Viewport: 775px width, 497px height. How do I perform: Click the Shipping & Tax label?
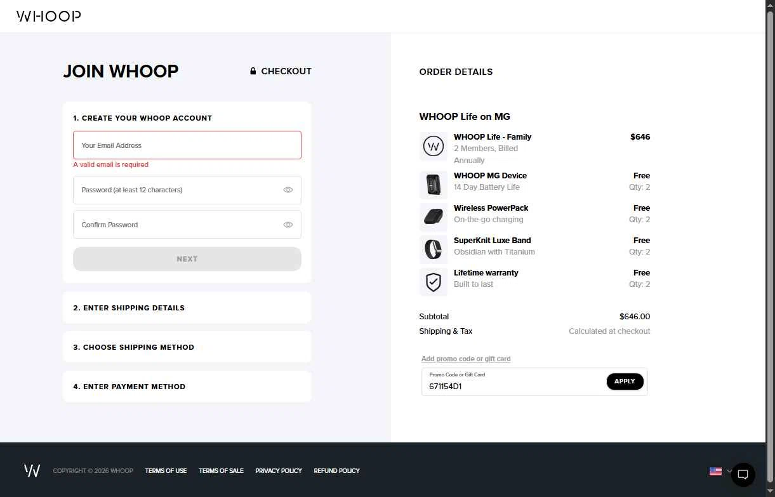[x=446, y=331]
